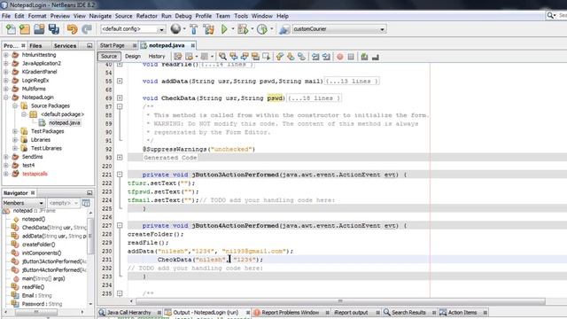Click the Navigator filter icon beside empty dropdown
Image resolution: width=567 pixels, height=319 pixels.
pos(86,203)
